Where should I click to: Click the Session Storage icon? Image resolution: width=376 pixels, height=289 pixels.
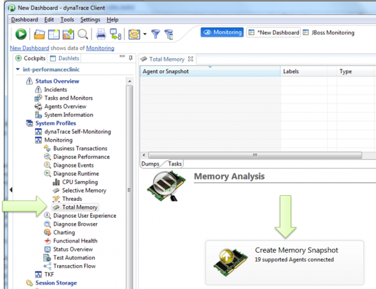[29, 283]
